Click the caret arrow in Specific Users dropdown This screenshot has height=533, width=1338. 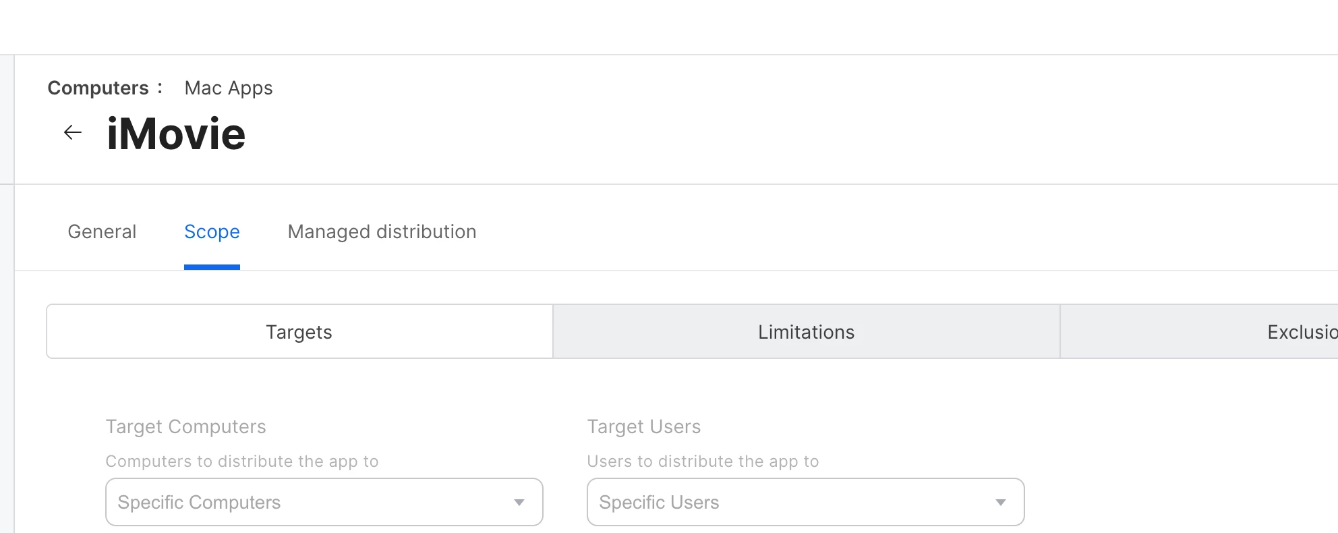click(x=1001, y=502)
